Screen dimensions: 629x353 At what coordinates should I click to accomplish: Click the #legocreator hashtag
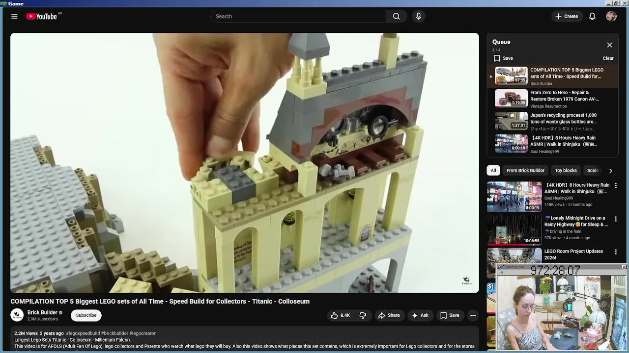143,333
